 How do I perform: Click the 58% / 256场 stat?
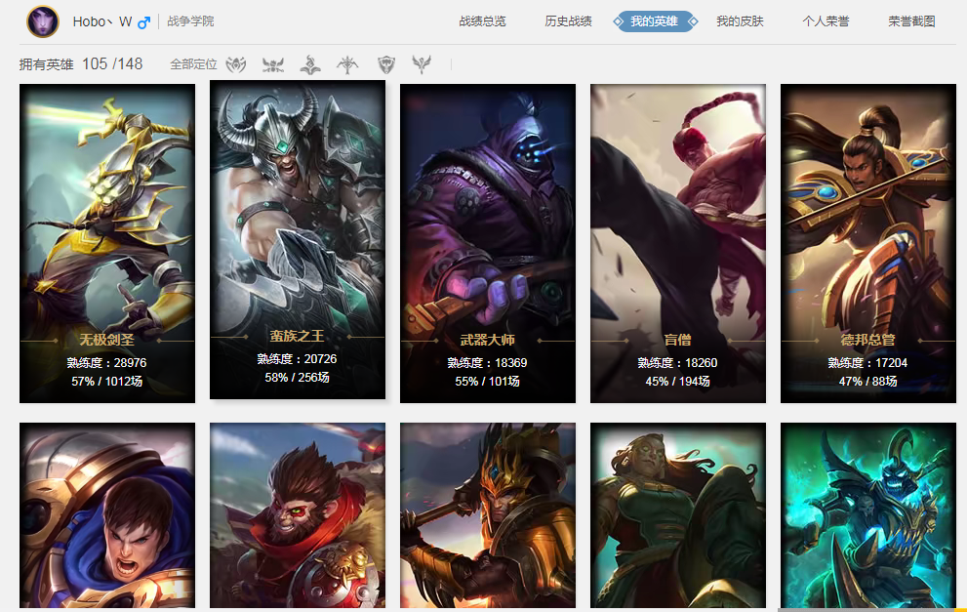tap(298, 378)
